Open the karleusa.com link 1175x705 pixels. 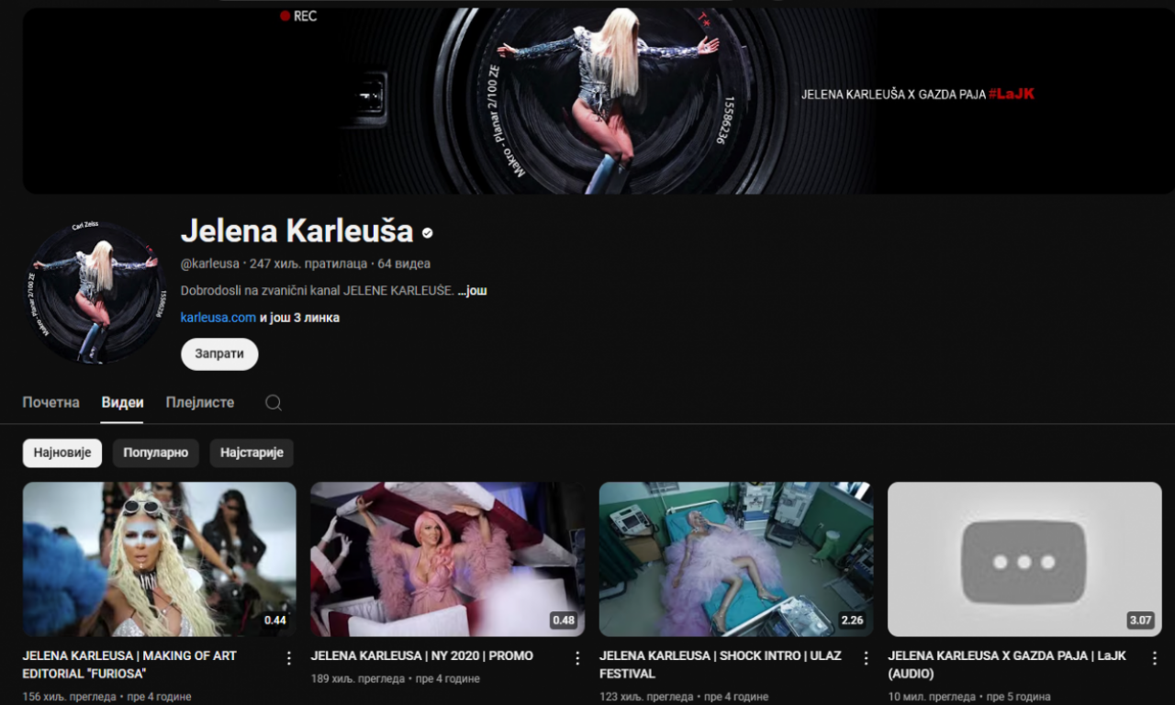(218, 318)
